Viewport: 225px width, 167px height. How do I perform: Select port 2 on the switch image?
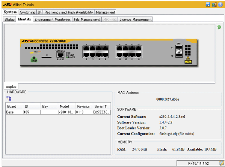86,55
